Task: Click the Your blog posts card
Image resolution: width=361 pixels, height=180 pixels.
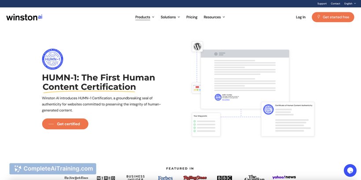Action: click(206, 125)
